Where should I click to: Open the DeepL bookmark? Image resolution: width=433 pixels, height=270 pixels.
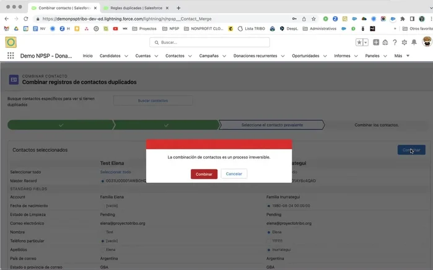coord(289,28)
